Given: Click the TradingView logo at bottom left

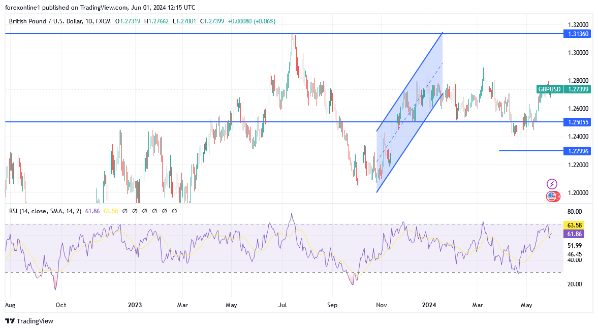Looking at the screenshot, I should click(x=29, y=321).
